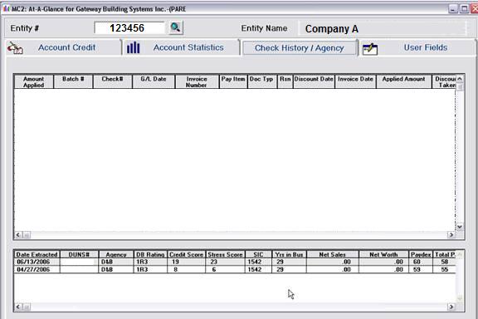Click the MC2 application title bar icon
The height and width of the screenshot is (319, 478).
pyautogui.click(x=7, y=9)
